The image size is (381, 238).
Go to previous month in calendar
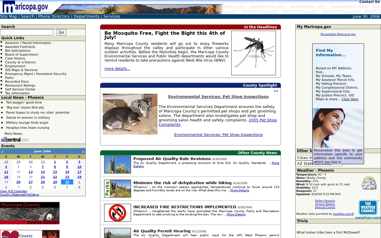coord(2,151)
